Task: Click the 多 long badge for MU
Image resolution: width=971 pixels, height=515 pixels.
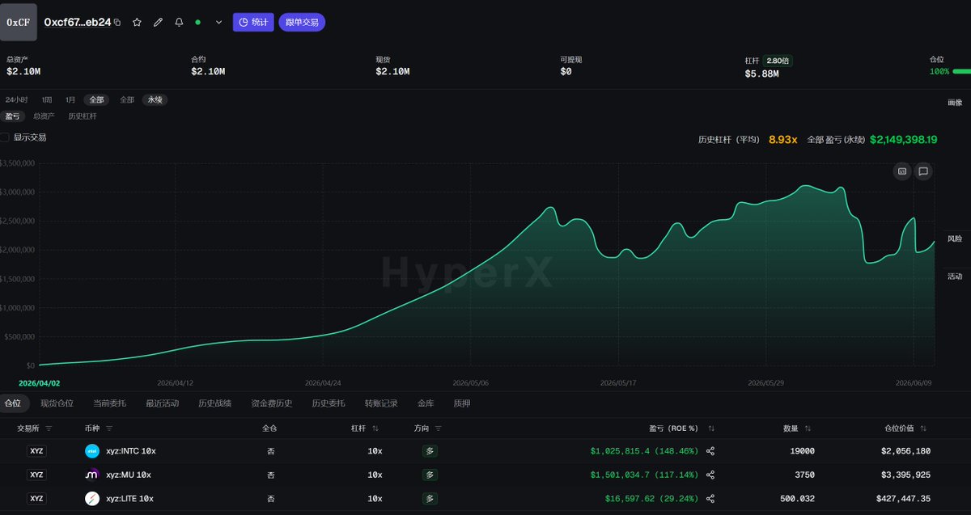Action: coord(430,475)
